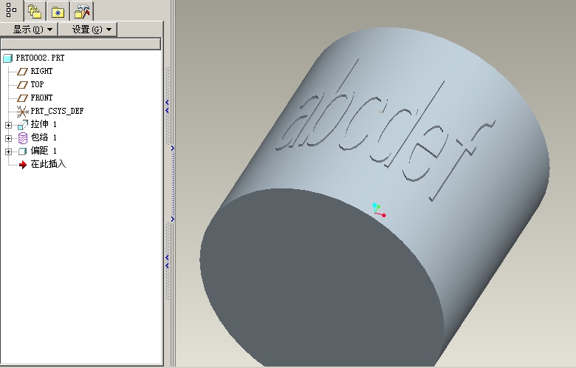The height and width of the screenshot is (368, 576).
Task: Select the 偏距 1 offset feature
Action: tap(44, 151)
